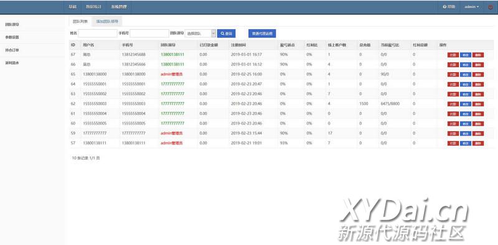
Task: Click the blue button right of search
Action: click(x=262, y=34)
